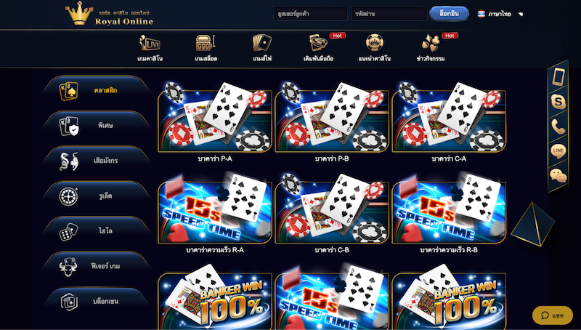Open the LINE contact icon

[x=558, y=151]
